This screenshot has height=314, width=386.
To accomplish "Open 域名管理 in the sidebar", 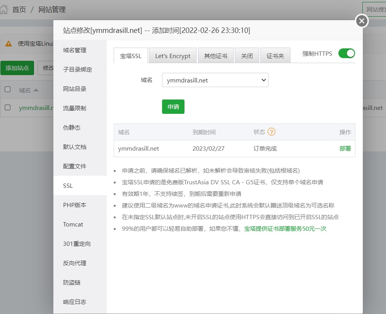I will click(75, 50).
